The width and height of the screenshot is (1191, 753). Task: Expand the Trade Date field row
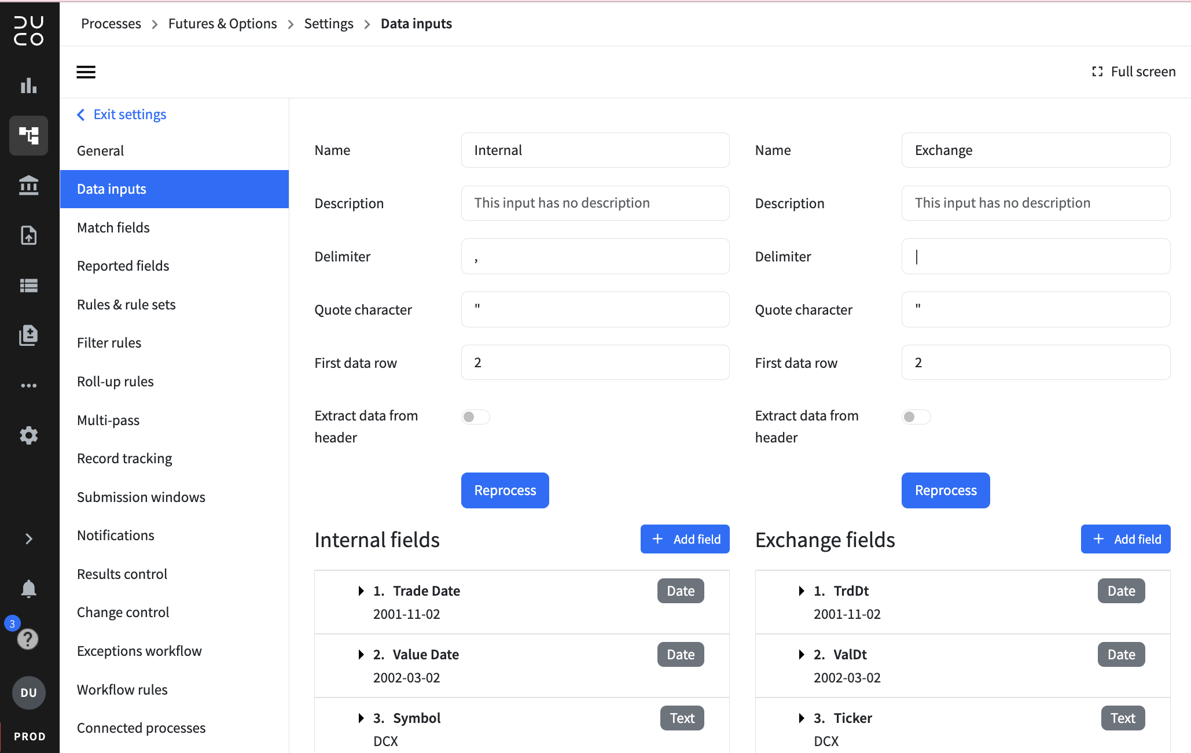pos(361,591)
